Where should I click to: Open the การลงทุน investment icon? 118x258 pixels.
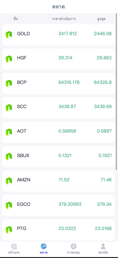pyautogui.click(x=73, y=246)
